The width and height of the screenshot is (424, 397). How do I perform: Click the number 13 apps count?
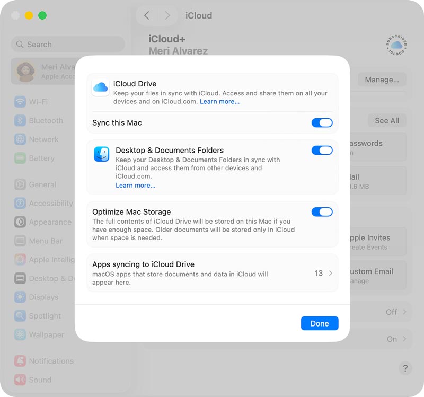pyautogui.click(x=319, y=273)
